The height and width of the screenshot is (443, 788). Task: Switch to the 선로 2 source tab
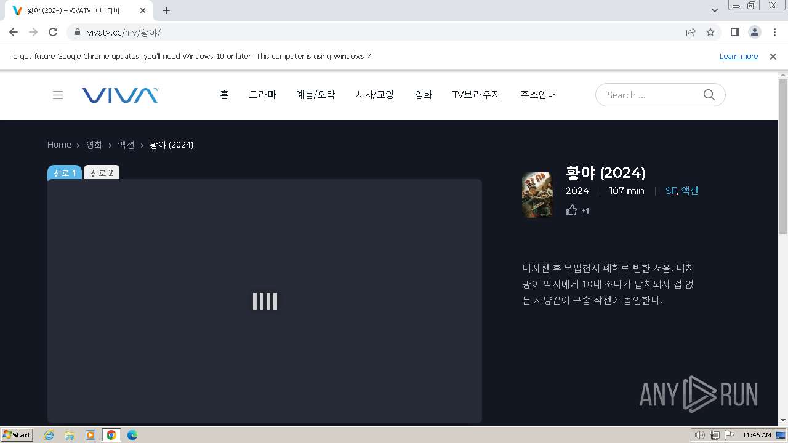(x=102, y=173)
